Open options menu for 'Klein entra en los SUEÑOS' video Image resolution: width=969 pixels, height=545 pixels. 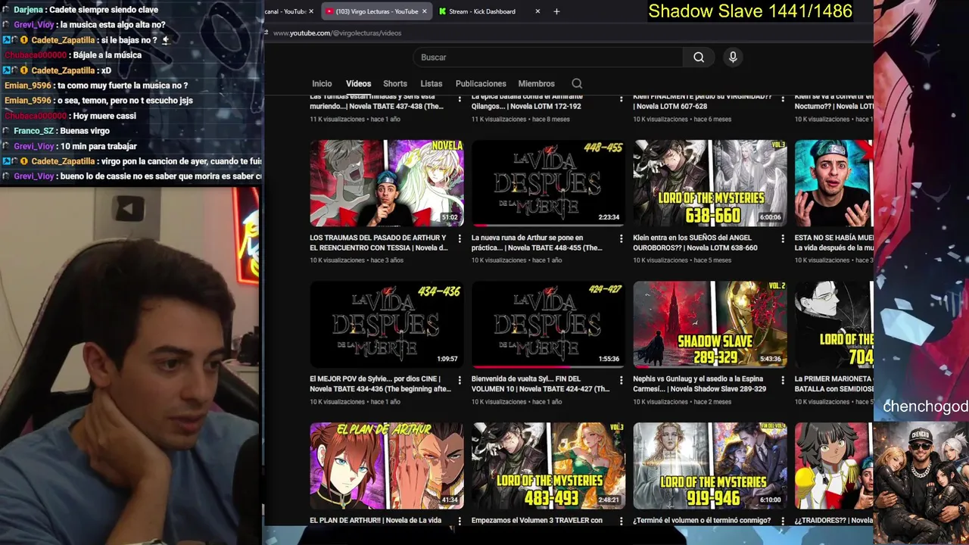(x=782, y=238)
